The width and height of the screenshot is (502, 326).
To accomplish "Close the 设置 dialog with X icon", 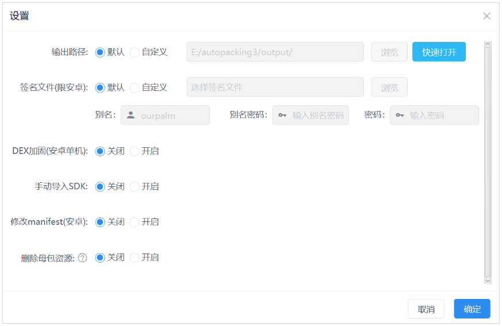I will 486,16.
